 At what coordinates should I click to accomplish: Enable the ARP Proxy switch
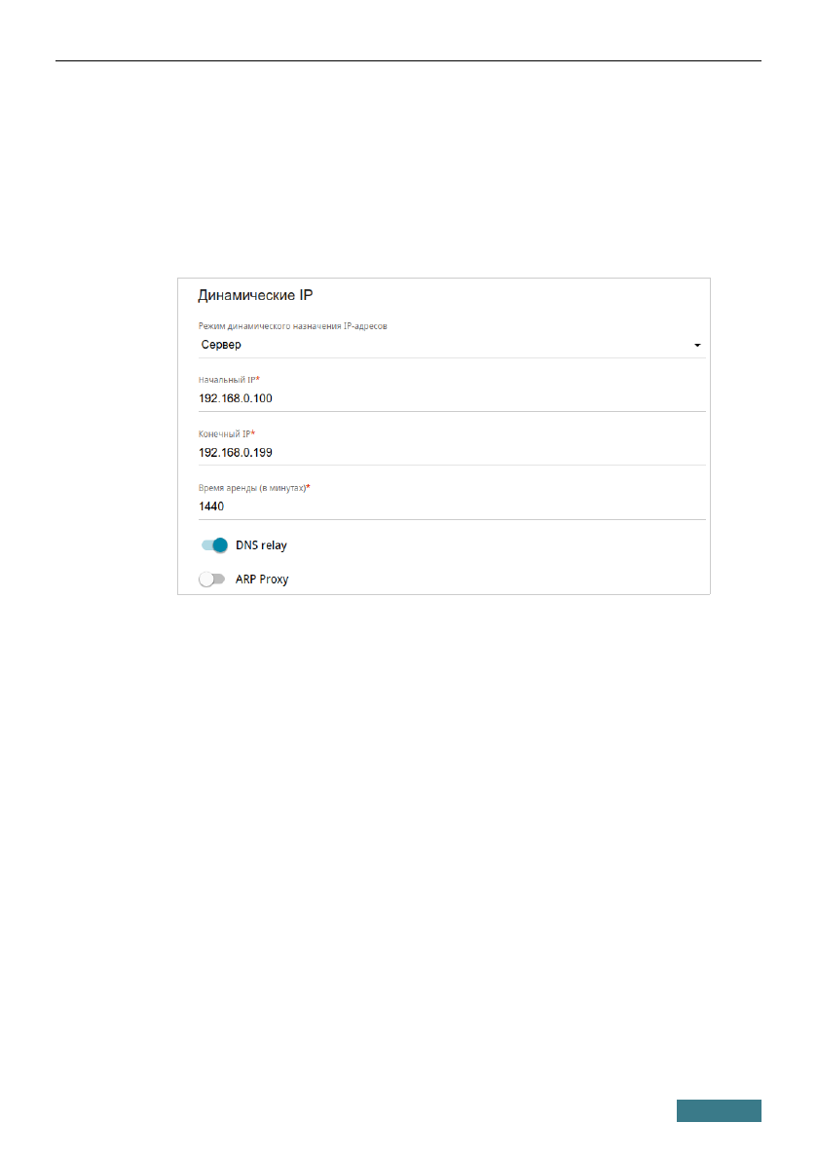pyautogui.click(x=211, y=580)
